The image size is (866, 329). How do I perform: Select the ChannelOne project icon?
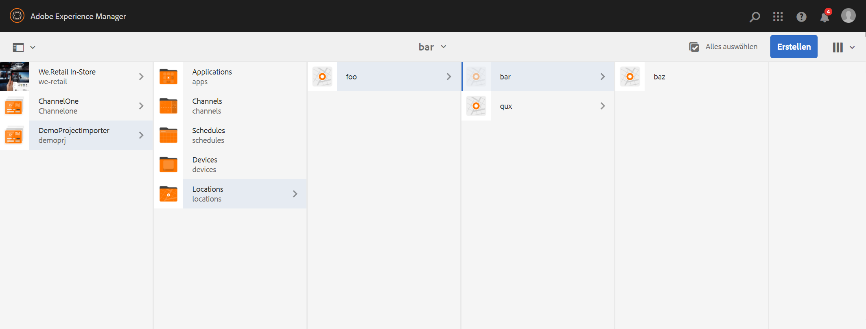coord(15,106)
